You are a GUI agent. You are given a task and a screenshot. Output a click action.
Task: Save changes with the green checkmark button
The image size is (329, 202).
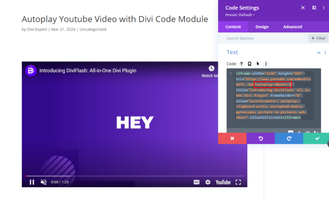[316, 138]
